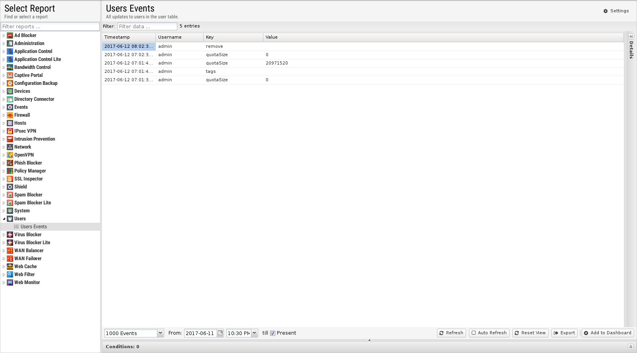Viewport: 637px width, 353px height.
Task: Click the Directory Connector icon
Action: click(x=10, y=99)
